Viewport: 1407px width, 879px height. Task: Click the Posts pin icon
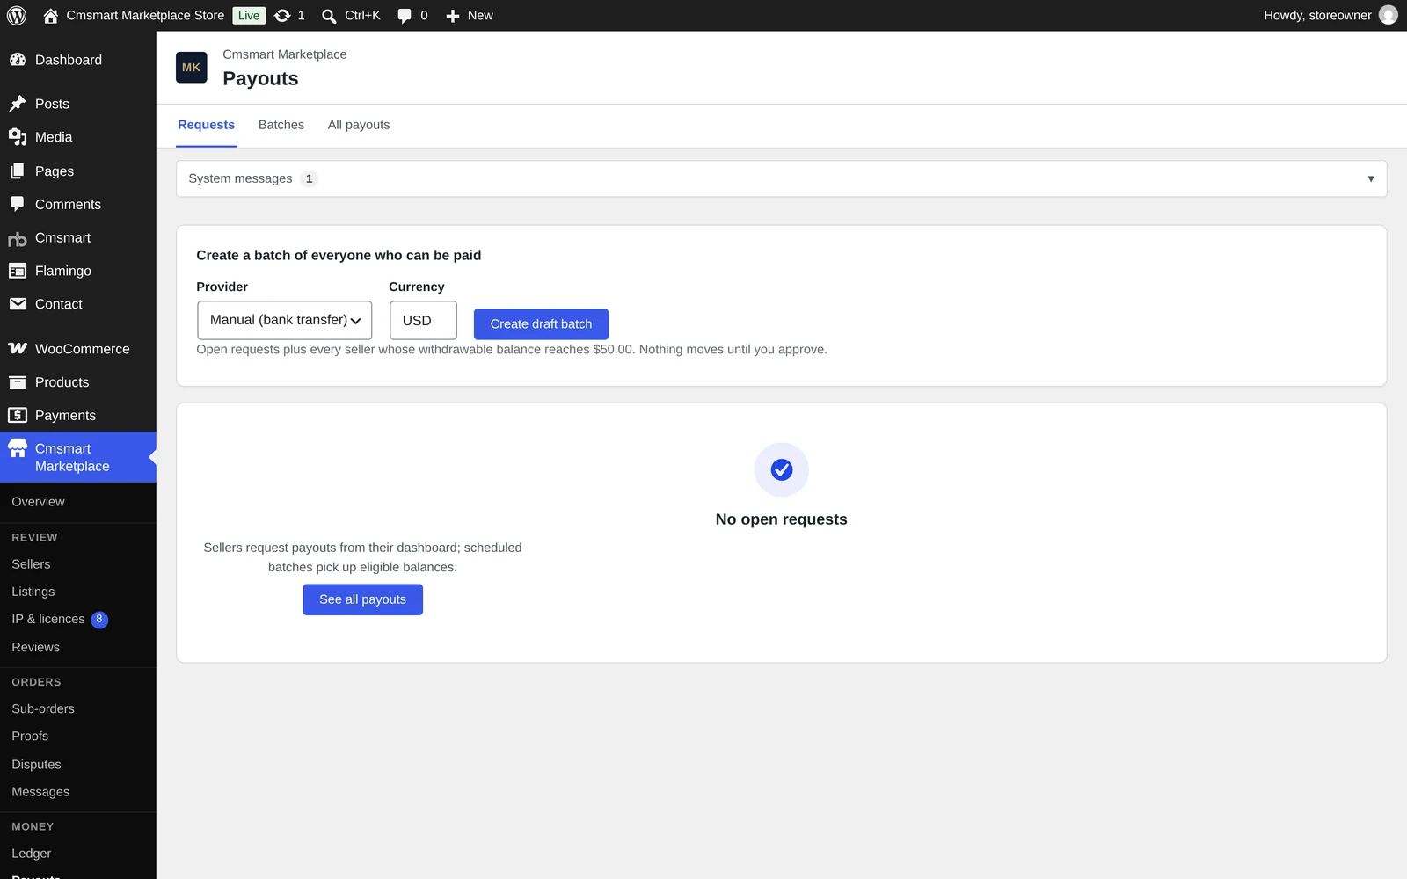[18, 104]
